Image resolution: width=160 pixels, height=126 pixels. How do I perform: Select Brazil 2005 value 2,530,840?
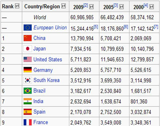[x=111, y=91]
